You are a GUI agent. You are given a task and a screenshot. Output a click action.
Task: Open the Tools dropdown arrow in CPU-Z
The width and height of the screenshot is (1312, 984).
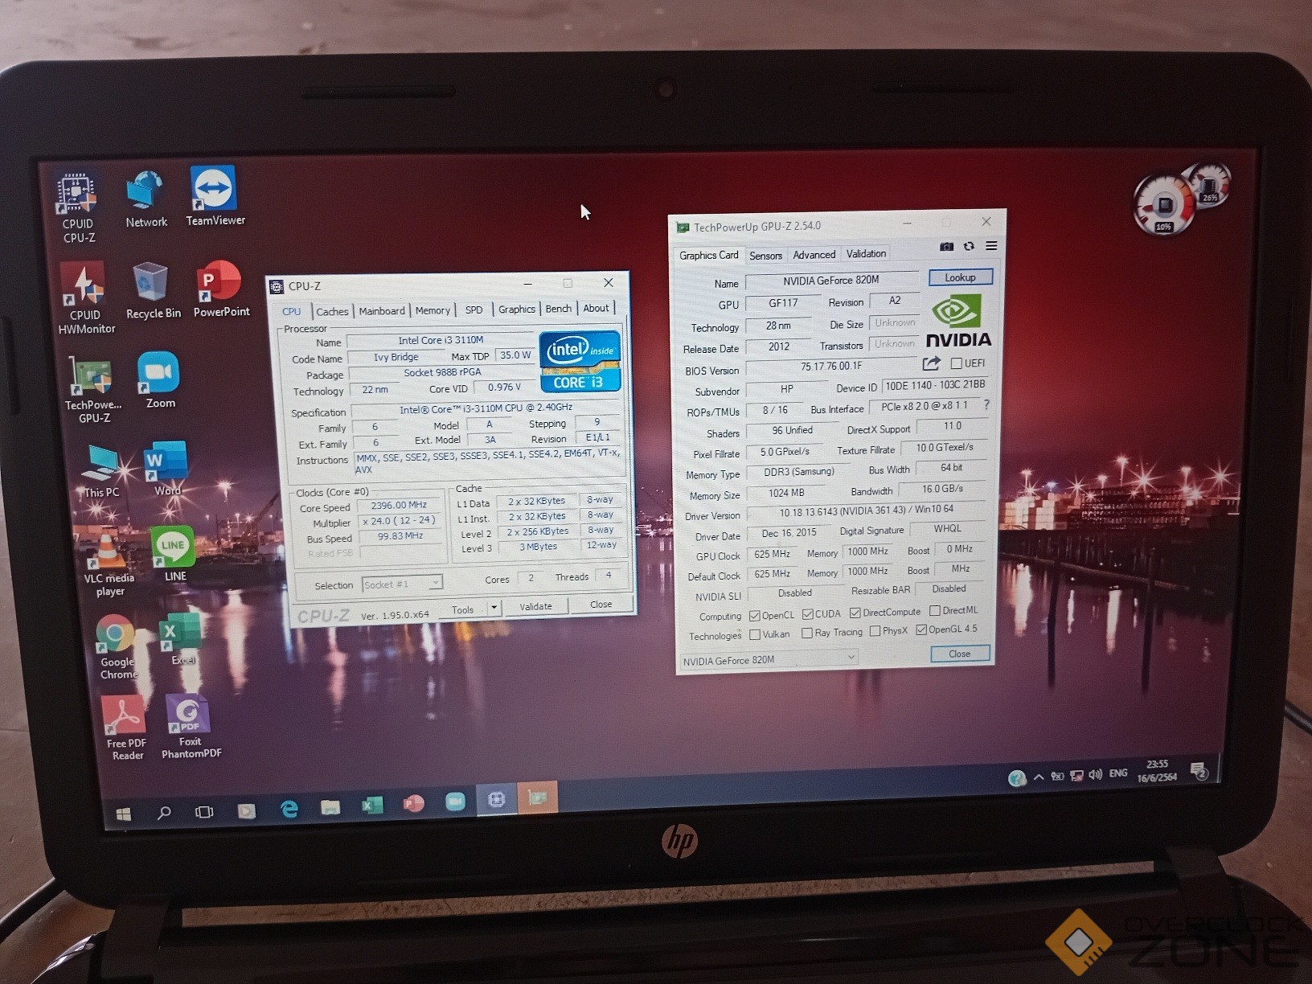(494, 608)
